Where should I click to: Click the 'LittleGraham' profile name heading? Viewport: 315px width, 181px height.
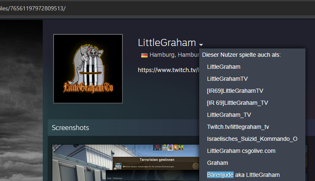click(166, 43)
